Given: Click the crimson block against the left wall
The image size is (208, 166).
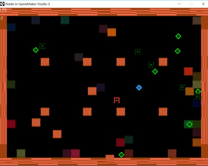Looking at the screenshot, I should (x=11, y=124).
